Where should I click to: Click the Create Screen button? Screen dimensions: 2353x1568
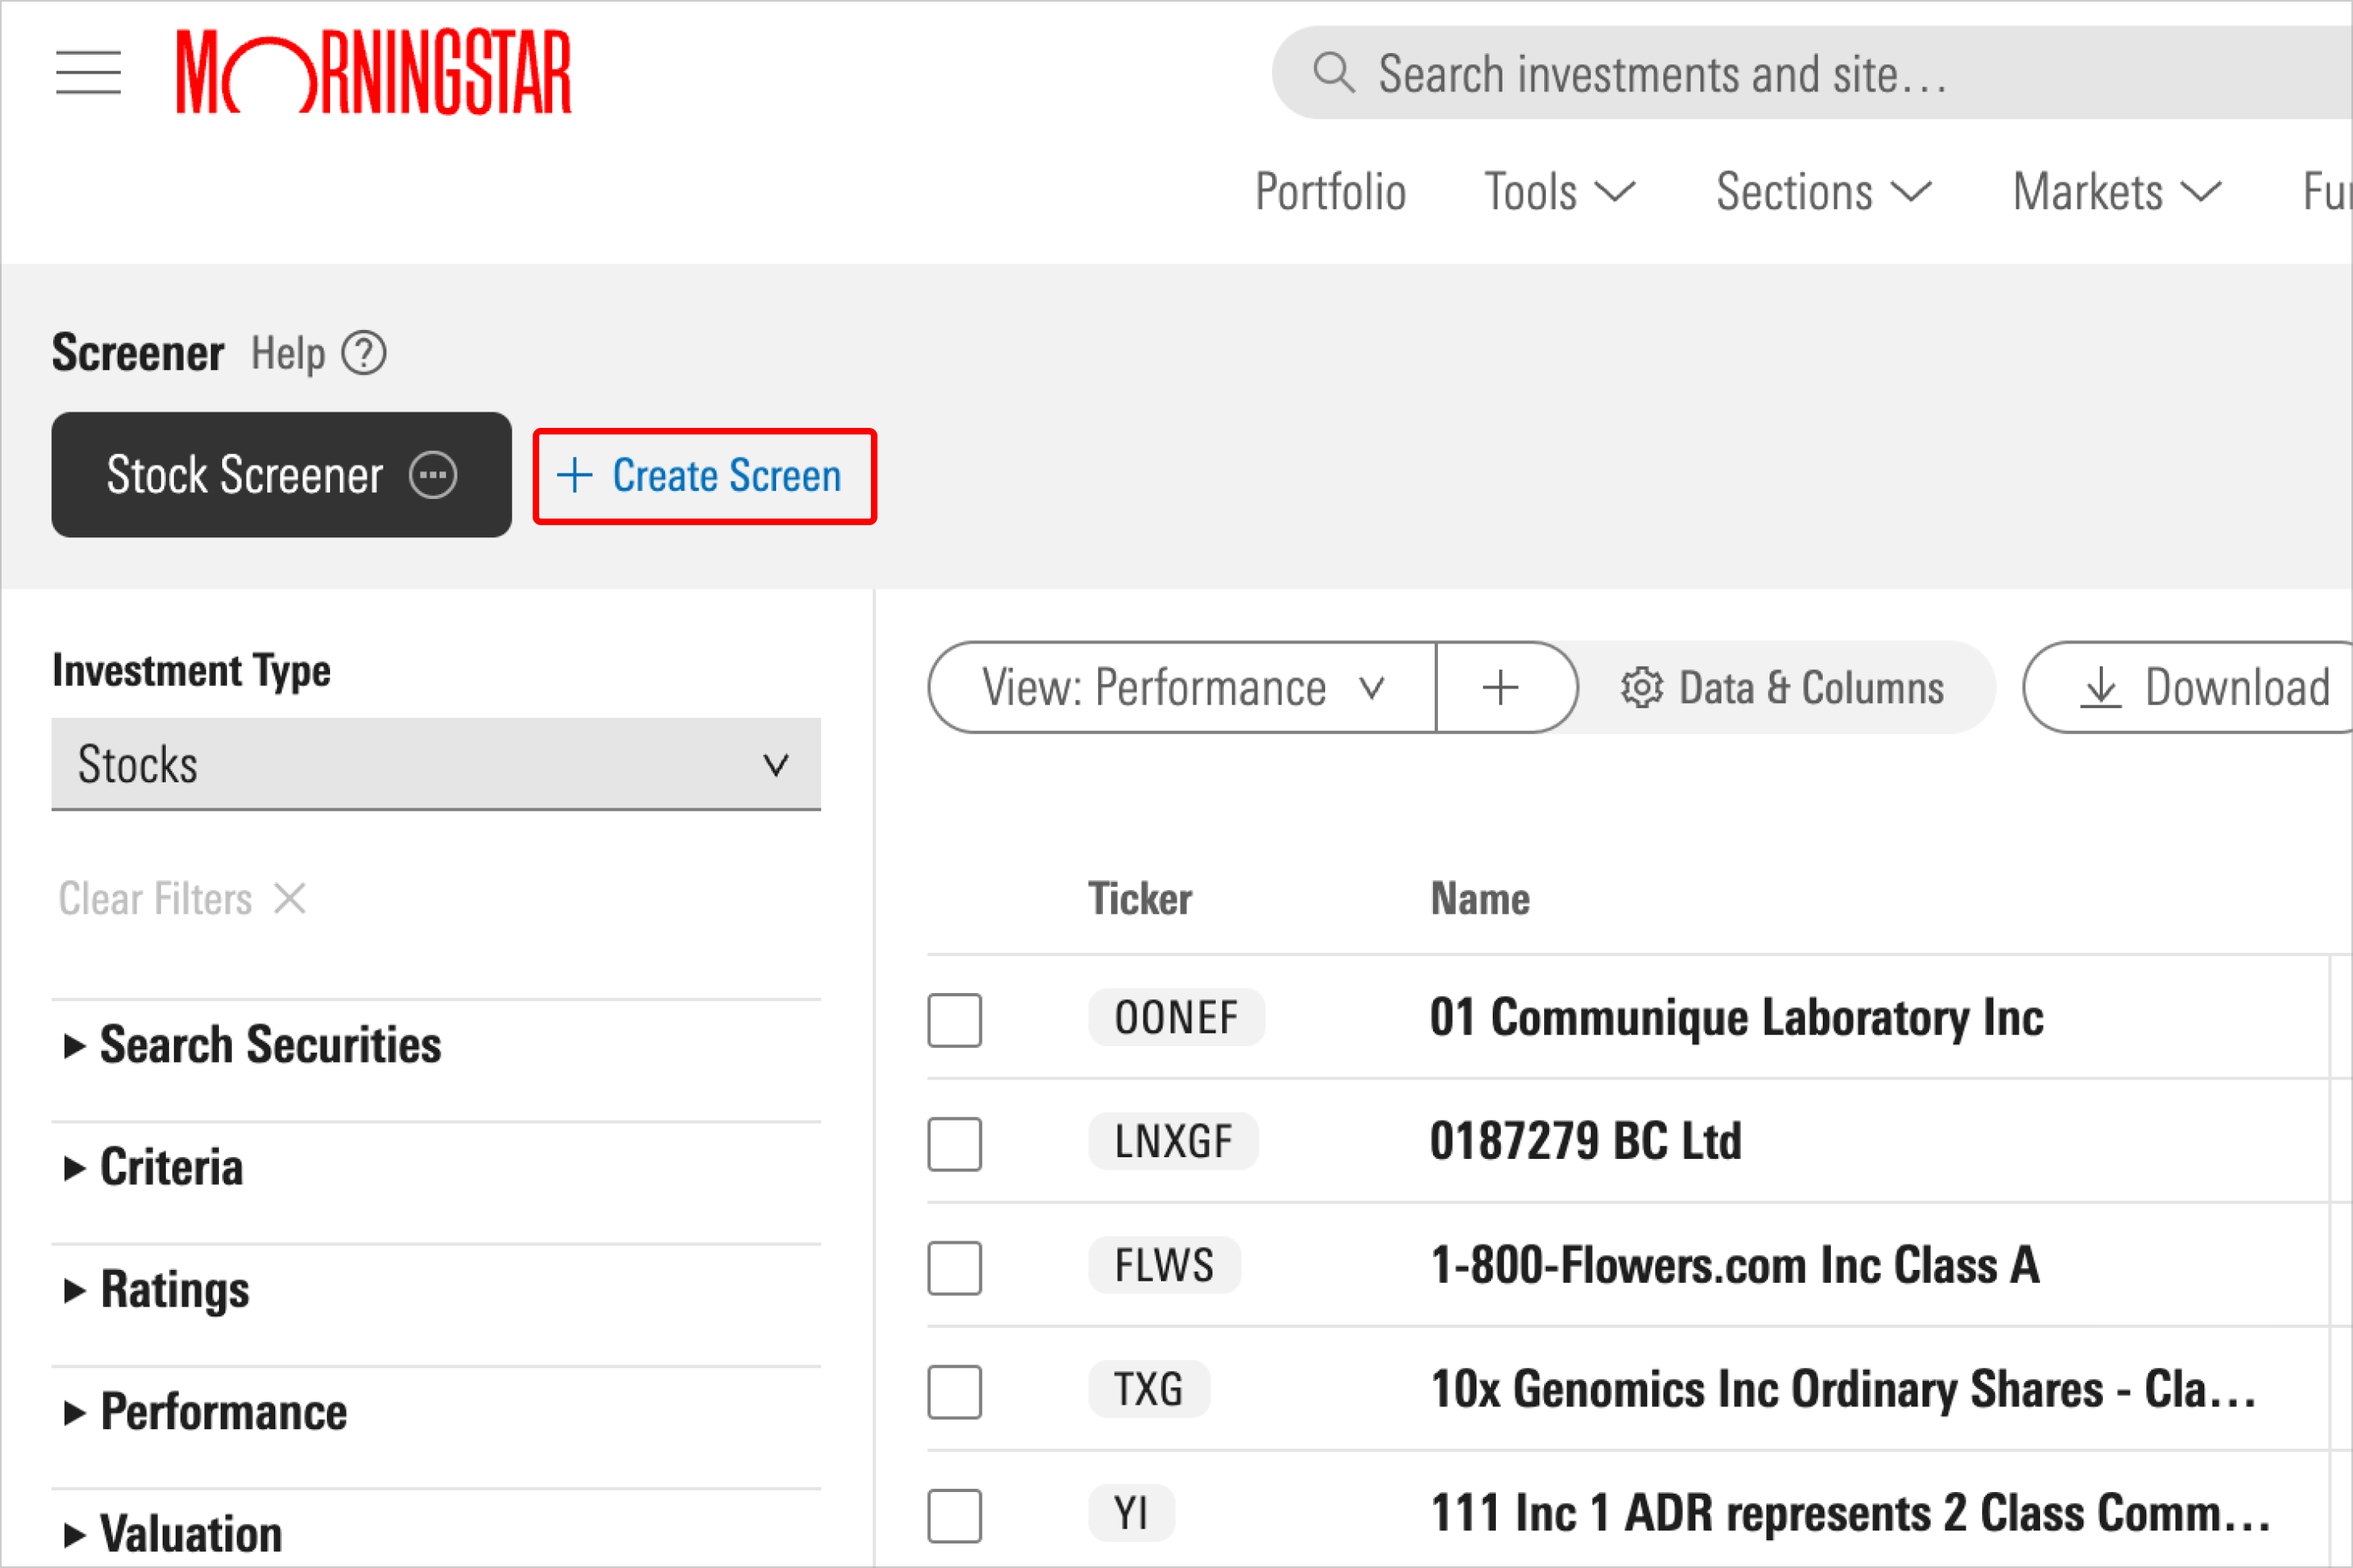[704, 476]
